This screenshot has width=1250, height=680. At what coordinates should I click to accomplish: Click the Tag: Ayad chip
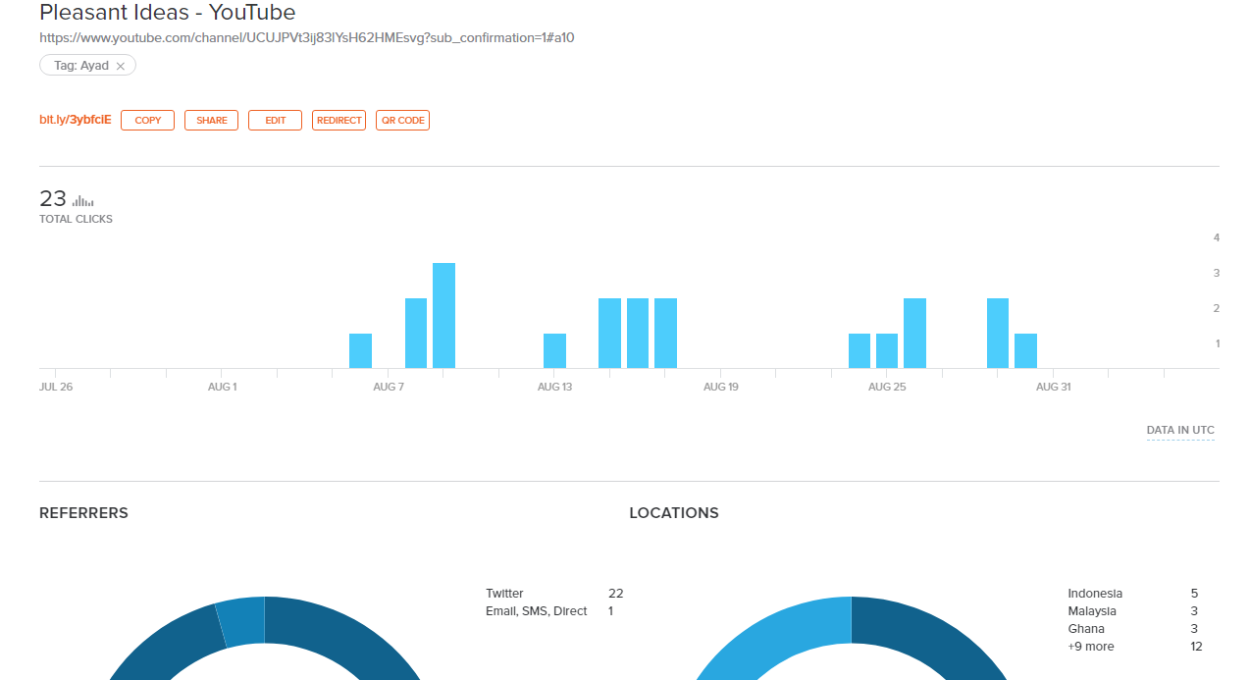(87, 66)
